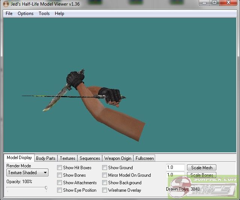Image resolution: width=240 pixels, height=200 pixels.
Task: Open the Fullscreen tab
Action: tap(145, 158)
